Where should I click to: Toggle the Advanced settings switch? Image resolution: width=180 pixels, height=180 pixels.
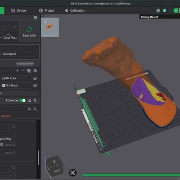[x=22, y=100]
